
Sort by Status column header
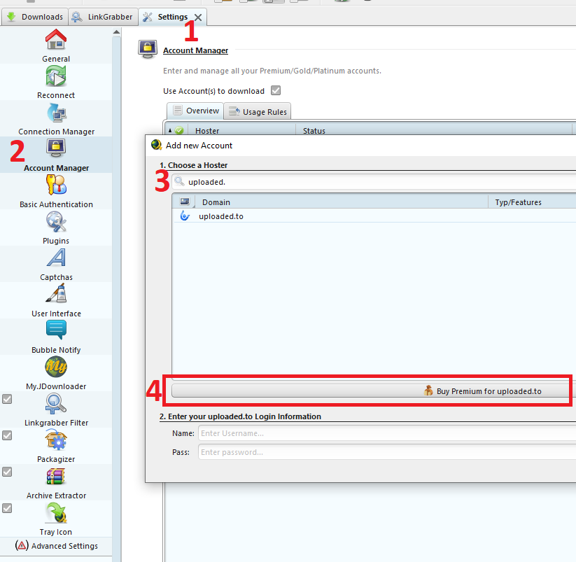(434, 131)
